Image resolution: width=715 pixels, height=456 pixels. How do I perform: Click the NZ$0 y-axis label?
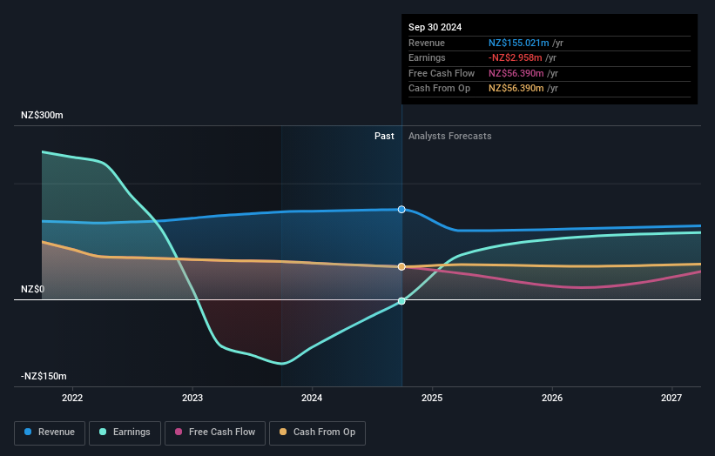pyautogui.click(x=32, y=289)
